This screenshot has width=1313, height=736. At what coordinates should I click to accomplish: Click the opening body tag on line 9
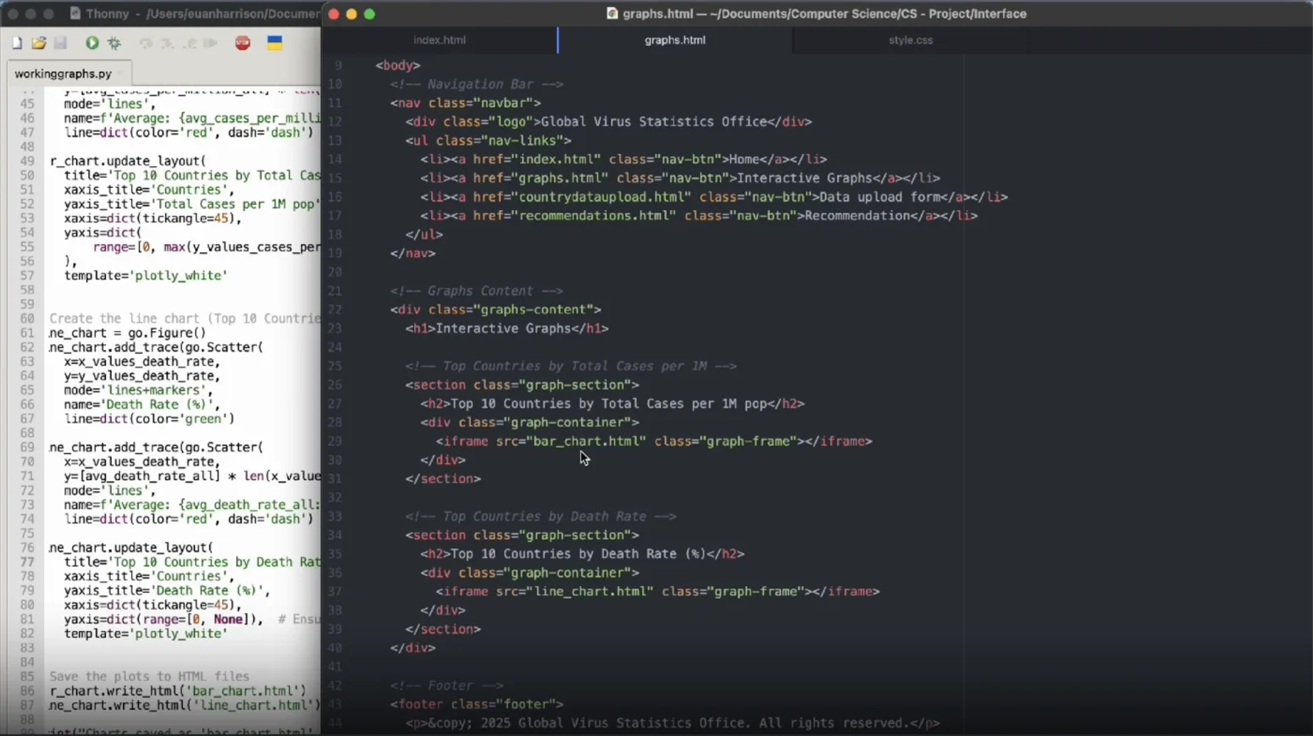398,65
